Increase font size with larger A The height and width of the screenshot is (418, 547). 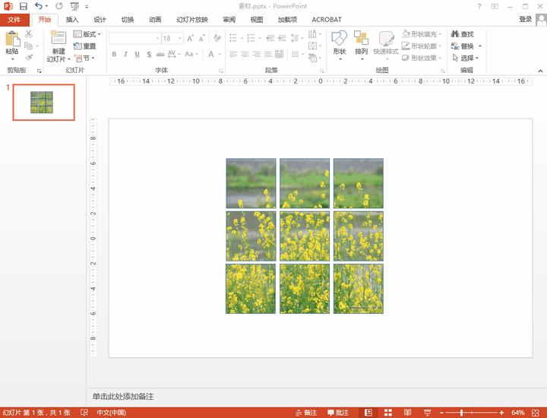(x=190, y=38)
